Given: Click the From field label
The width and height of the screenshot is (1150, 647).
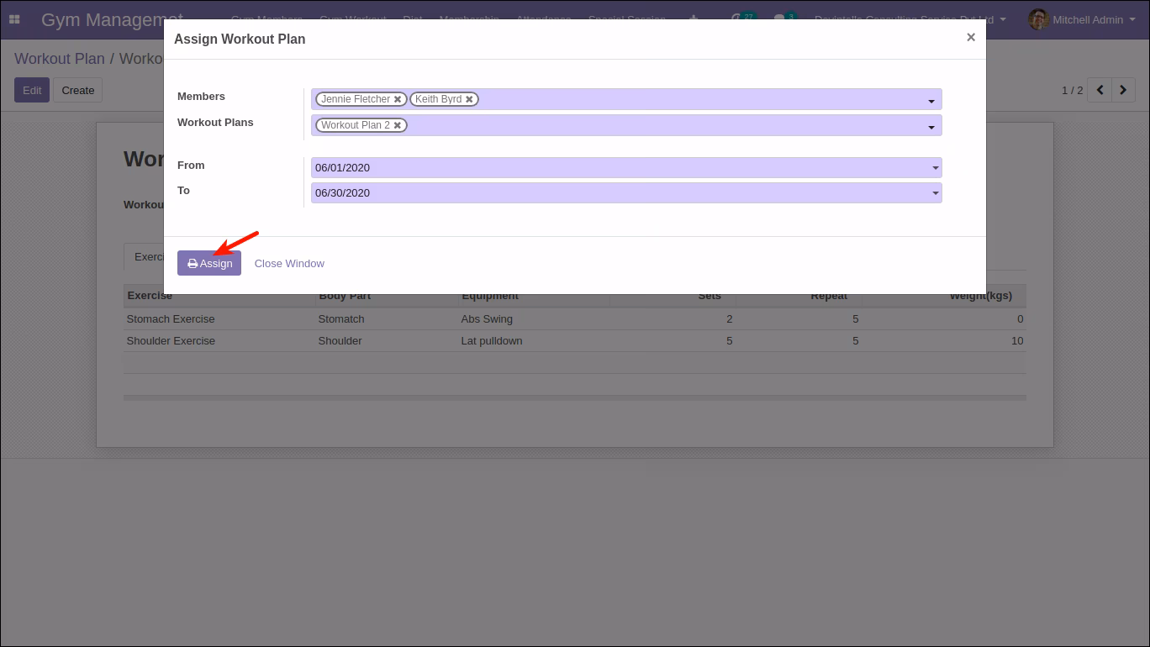Looking at the screenshot, I should point(191,166).
